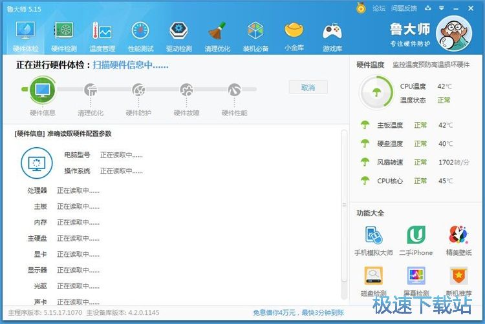Open 精美壁纸 wallpaper tool
Viewport: 485px width, 324px height.
458,241
